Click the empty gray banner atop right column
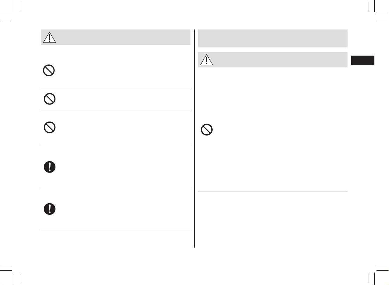389x285 pixels. 273,38
